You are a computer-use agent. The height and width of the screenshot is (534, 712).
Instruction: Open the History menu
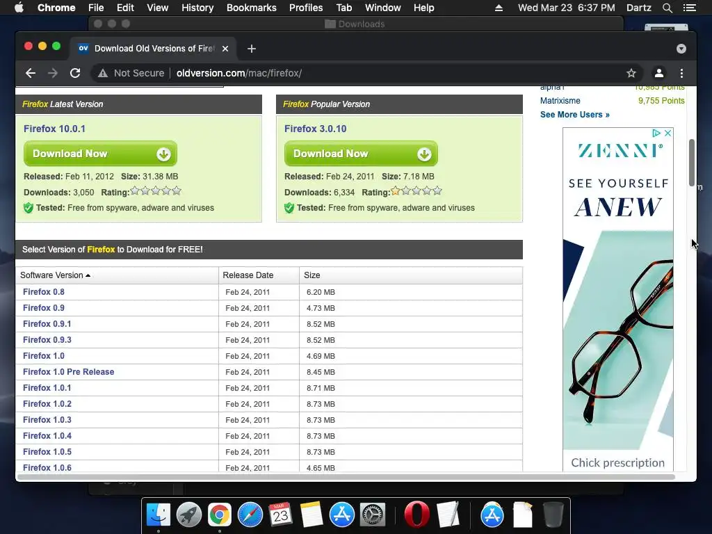click(x=197, y=8)
